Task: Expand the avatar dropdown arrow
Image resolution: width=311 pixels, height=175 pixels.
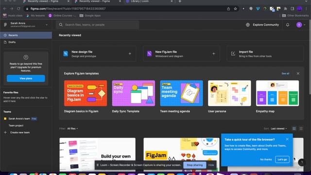Action: click(x=305, y=25)
